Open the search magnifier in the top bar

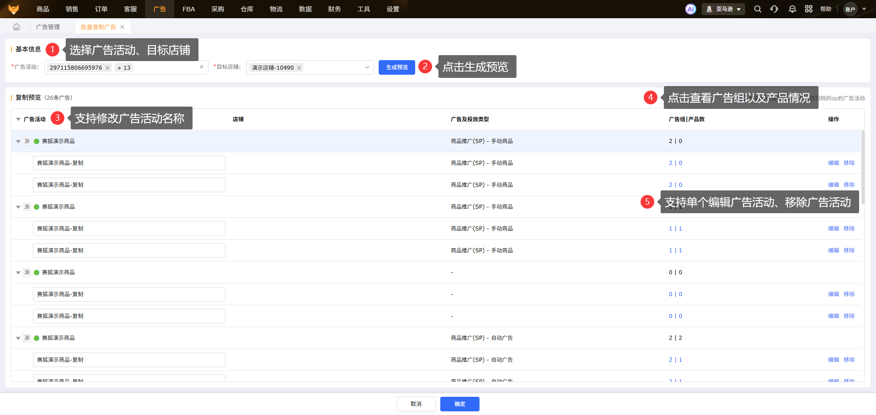[758, 9]
